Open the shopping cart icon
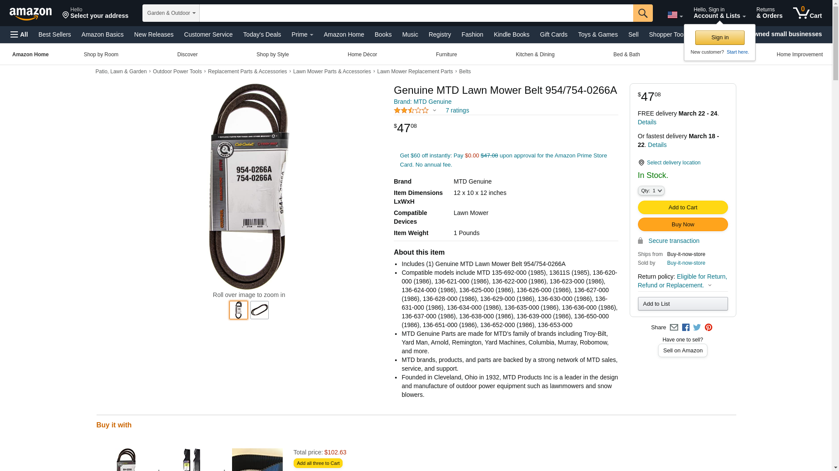The image size is (839, 471). (x=808, y=13)
